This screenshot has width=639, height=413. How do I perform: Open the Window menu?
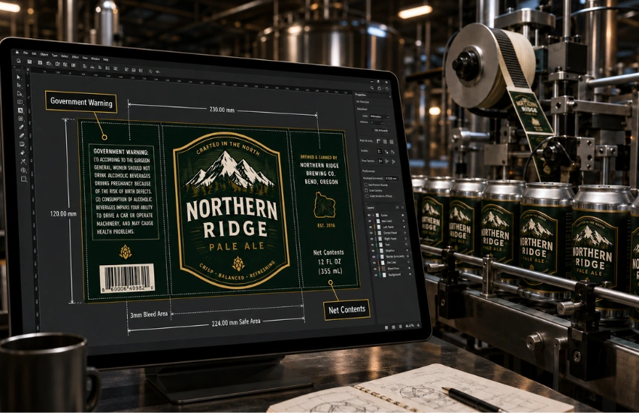[x=95, y=59]
